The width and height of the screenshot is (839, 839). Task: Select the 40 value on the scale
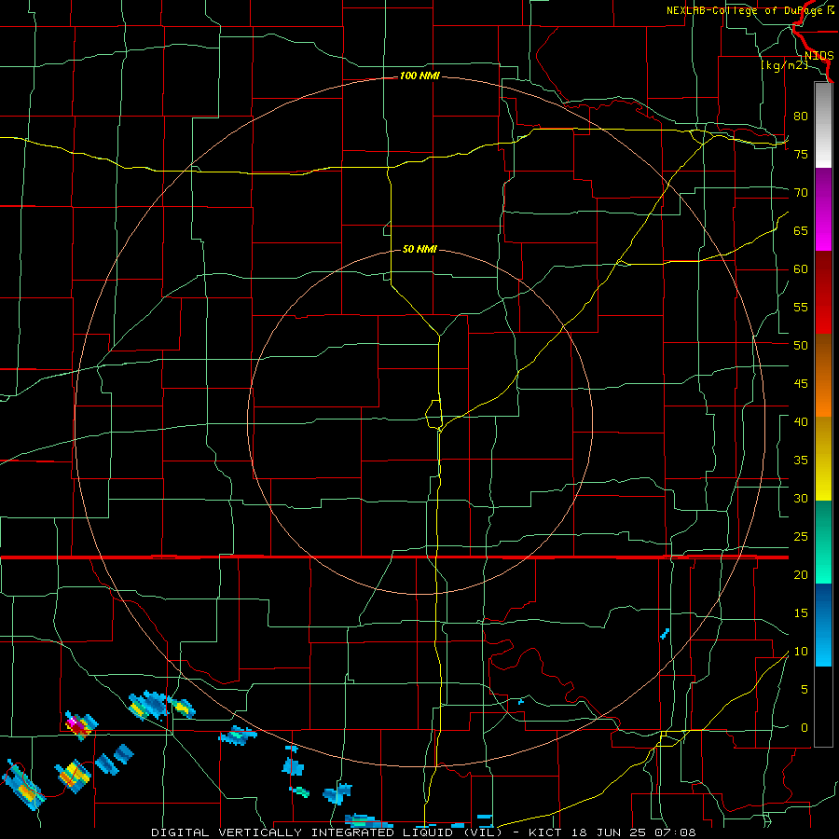pyautogui.click(x=801, y=421)
